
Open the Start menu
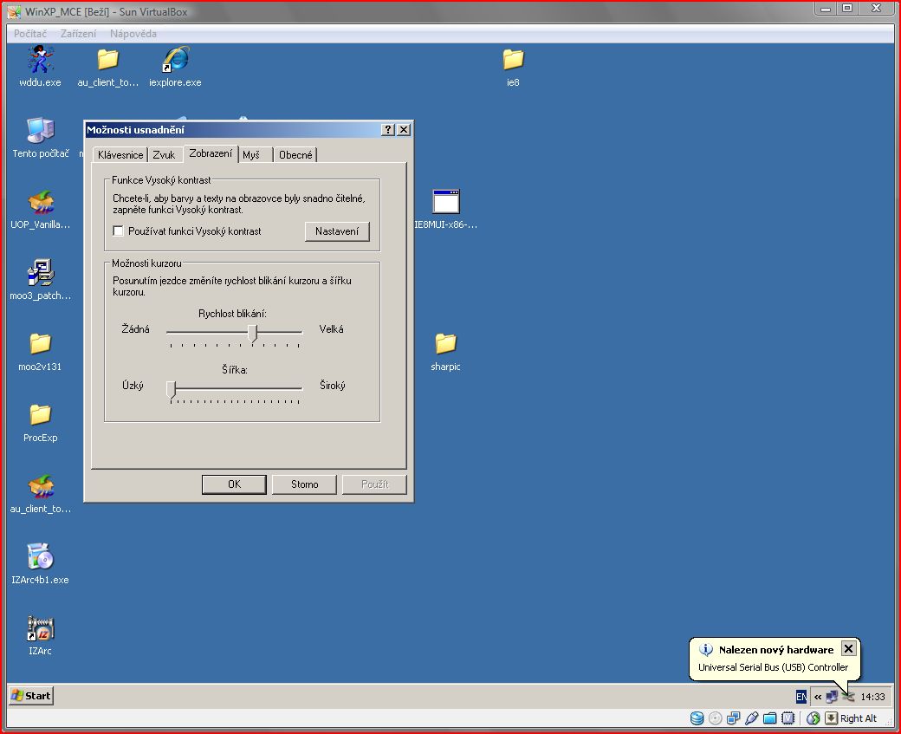point(31,696)
